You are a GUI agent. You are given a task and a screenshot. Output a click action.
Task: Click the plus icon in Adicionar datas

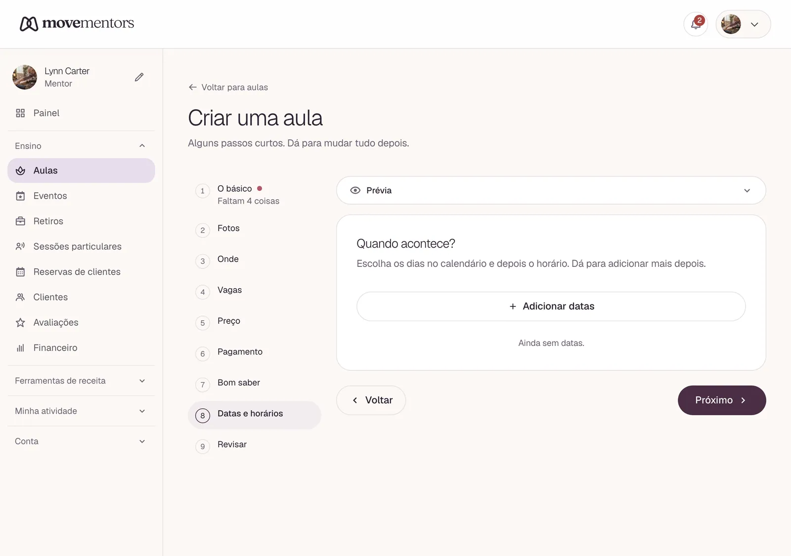click(x=513, y=306)
